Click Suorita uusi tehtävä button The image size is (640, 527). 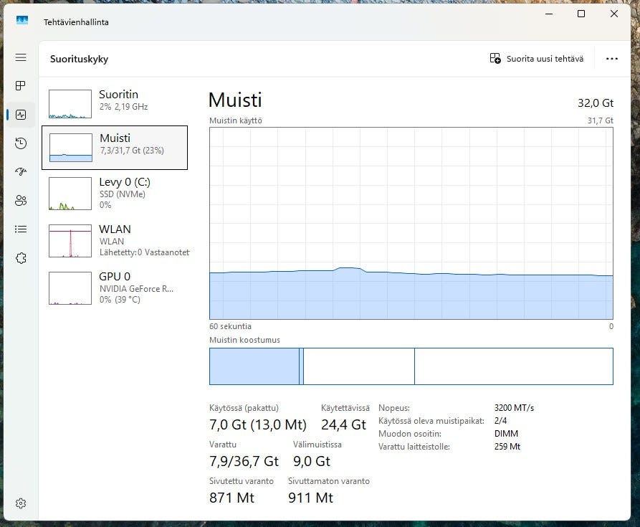[536, 58]
